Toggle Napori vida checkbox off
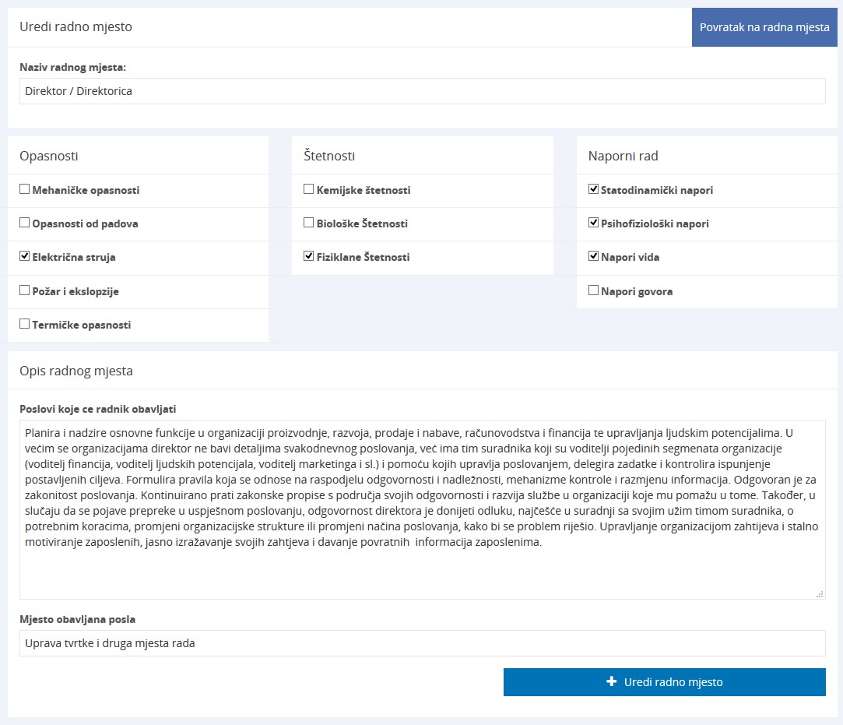 tap(594, 256)
